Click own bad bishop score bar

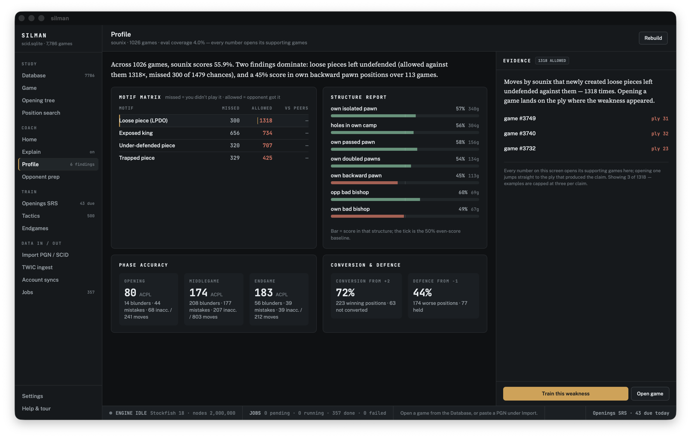405,216
